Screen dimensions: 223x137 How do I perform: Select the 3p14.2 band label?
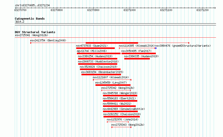(x=20, y=22)
